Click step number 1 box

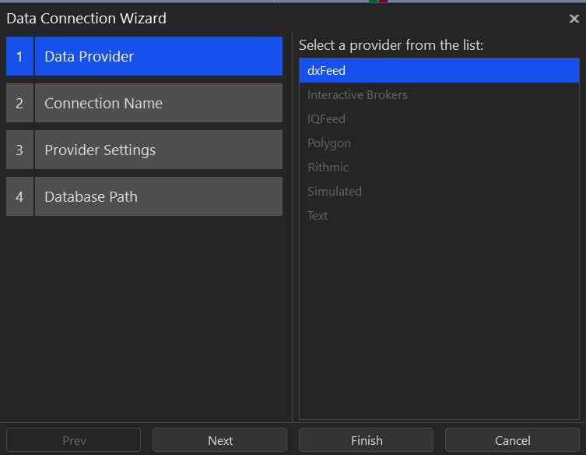19,56
